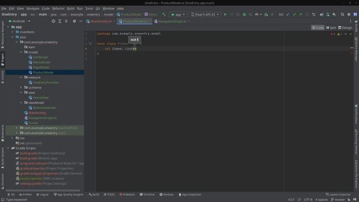Viewport: 359px width, 202px height.
Task: Switch to the NavigationGraph.kt editor tab
Action: [x=172, y=21]
